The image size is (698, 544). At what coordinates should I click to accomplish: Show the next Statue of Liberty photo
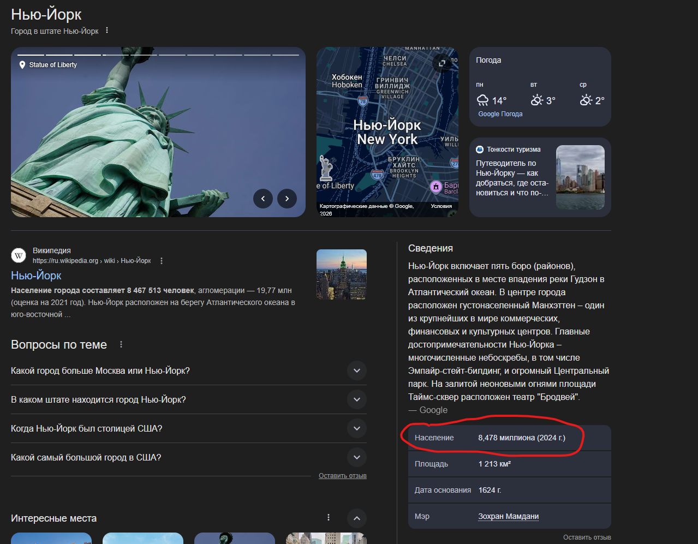pos(287,199)
